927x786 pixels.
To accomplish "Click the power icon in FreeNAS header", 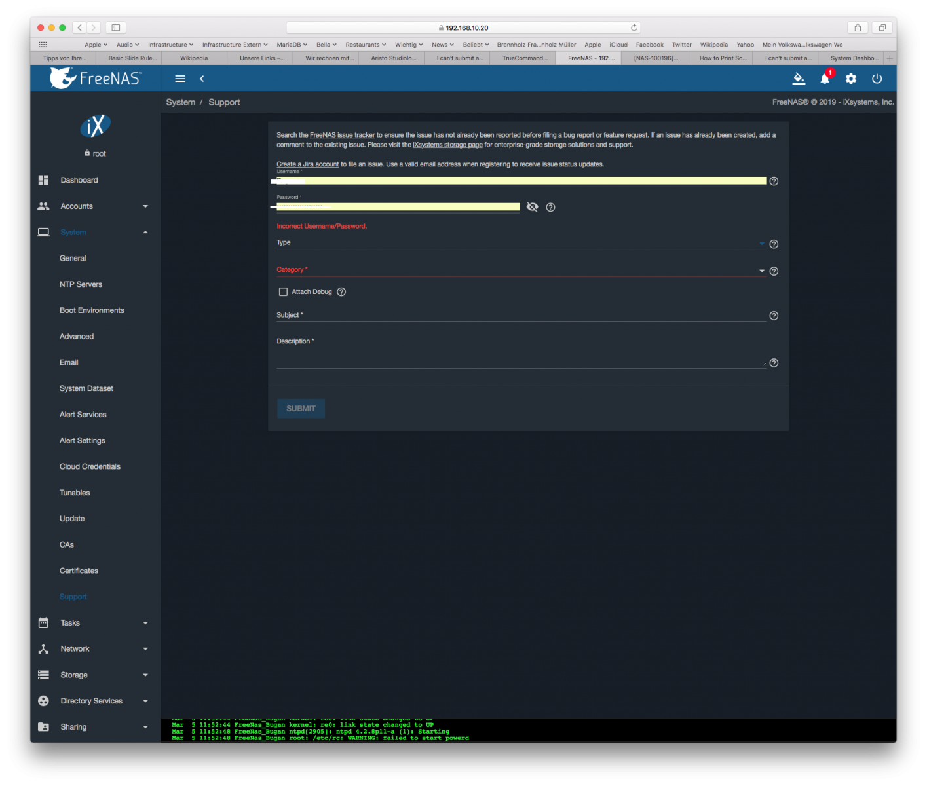I will click(x=877, y=79).
